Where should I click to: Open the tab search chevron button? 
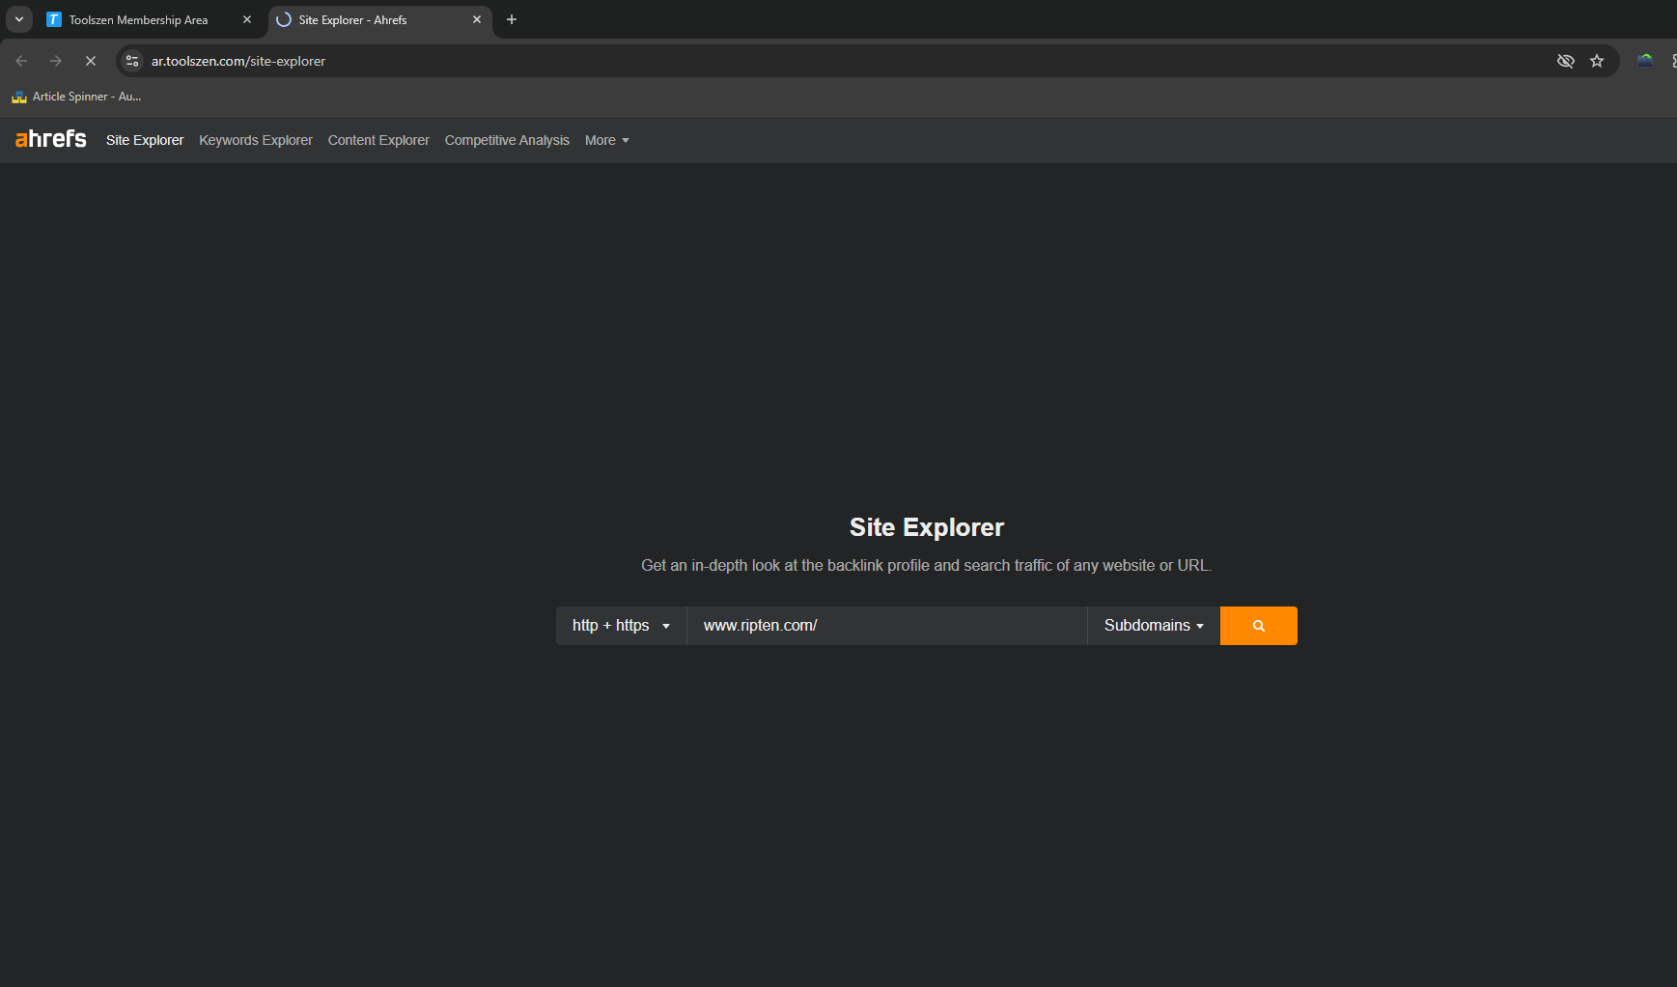(18, 19)
